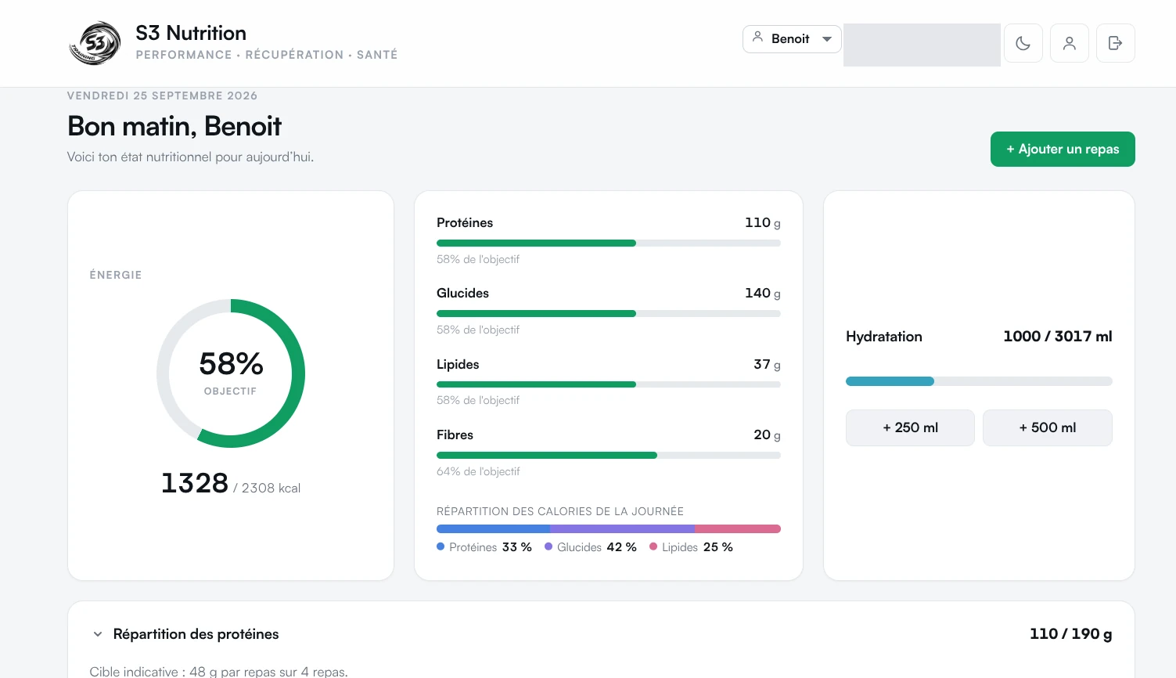The width and height of the screenshot is (1176, 678).
Task: Click the energy 58% progress ring
Action: [231, 373]
